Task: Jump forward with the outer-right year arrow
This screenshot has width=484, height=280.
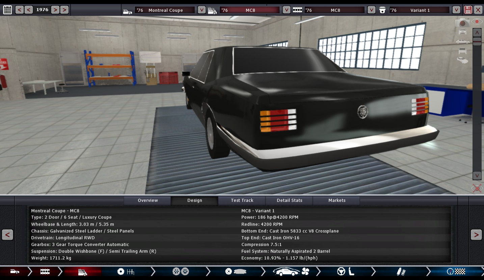Action: (x=64, y=10)
